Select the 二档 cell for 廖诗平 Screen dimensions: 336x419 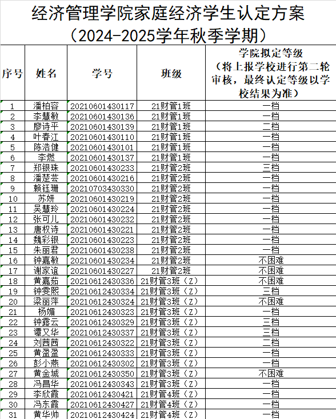(271, 126)
